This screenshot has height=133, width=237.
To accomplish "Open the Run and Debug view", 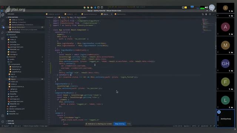I will (x=3, y=33).
